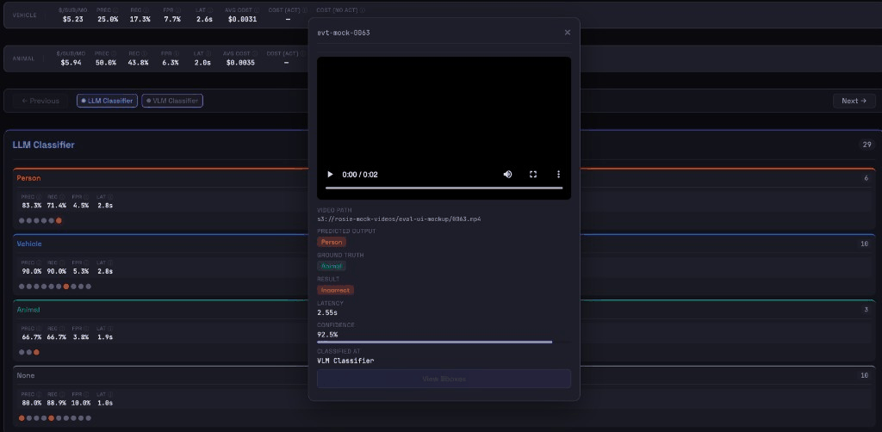This screenshot has height=432, width=882.
Task: Click PREC info icon in blue Vehicle card
Action: point(39,263)
